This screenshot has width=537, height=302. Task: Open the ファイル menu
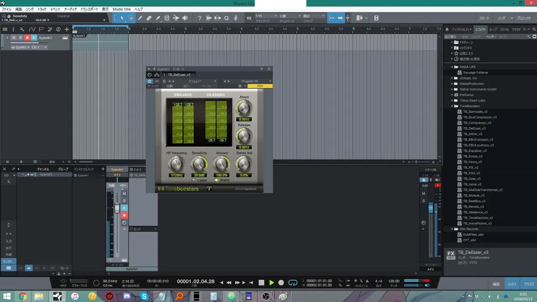coord(6,9)
